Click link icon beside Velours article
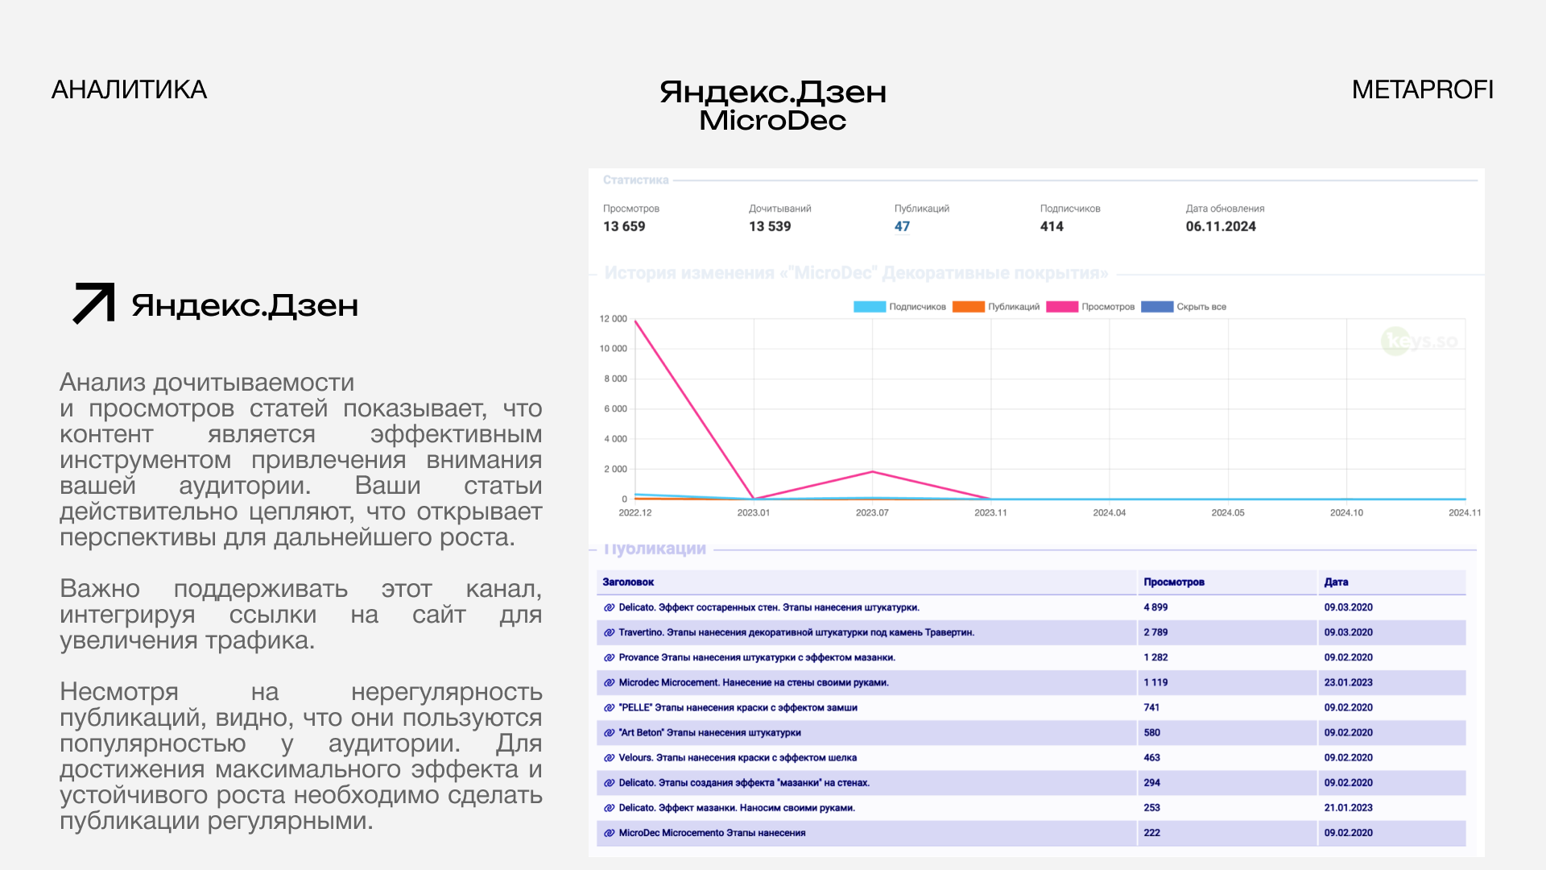The image size is (1546, 870). pyautogui.click(x=610, y=757)
